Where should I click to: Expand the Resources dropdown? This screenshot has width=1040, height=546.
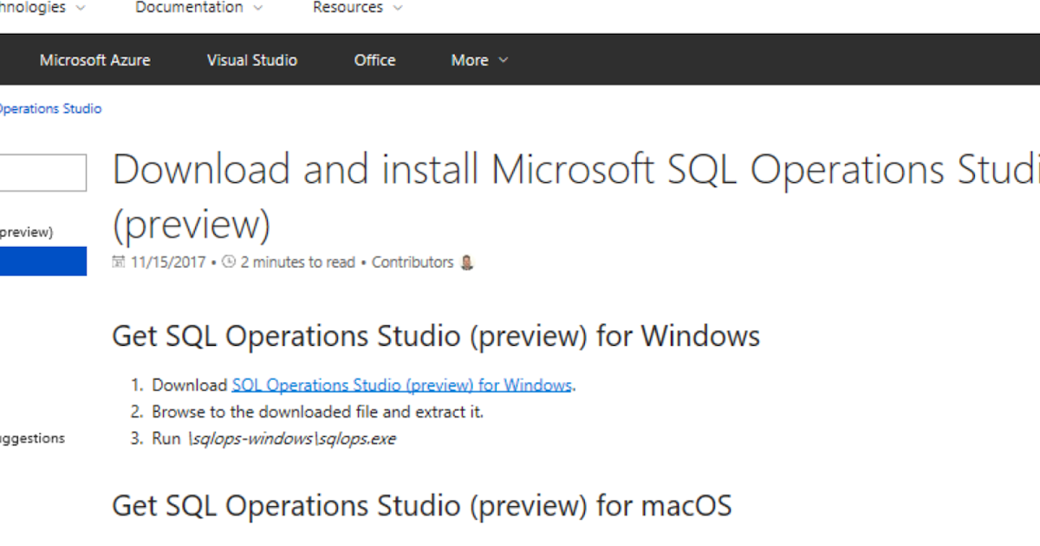[x=349, y=8]
